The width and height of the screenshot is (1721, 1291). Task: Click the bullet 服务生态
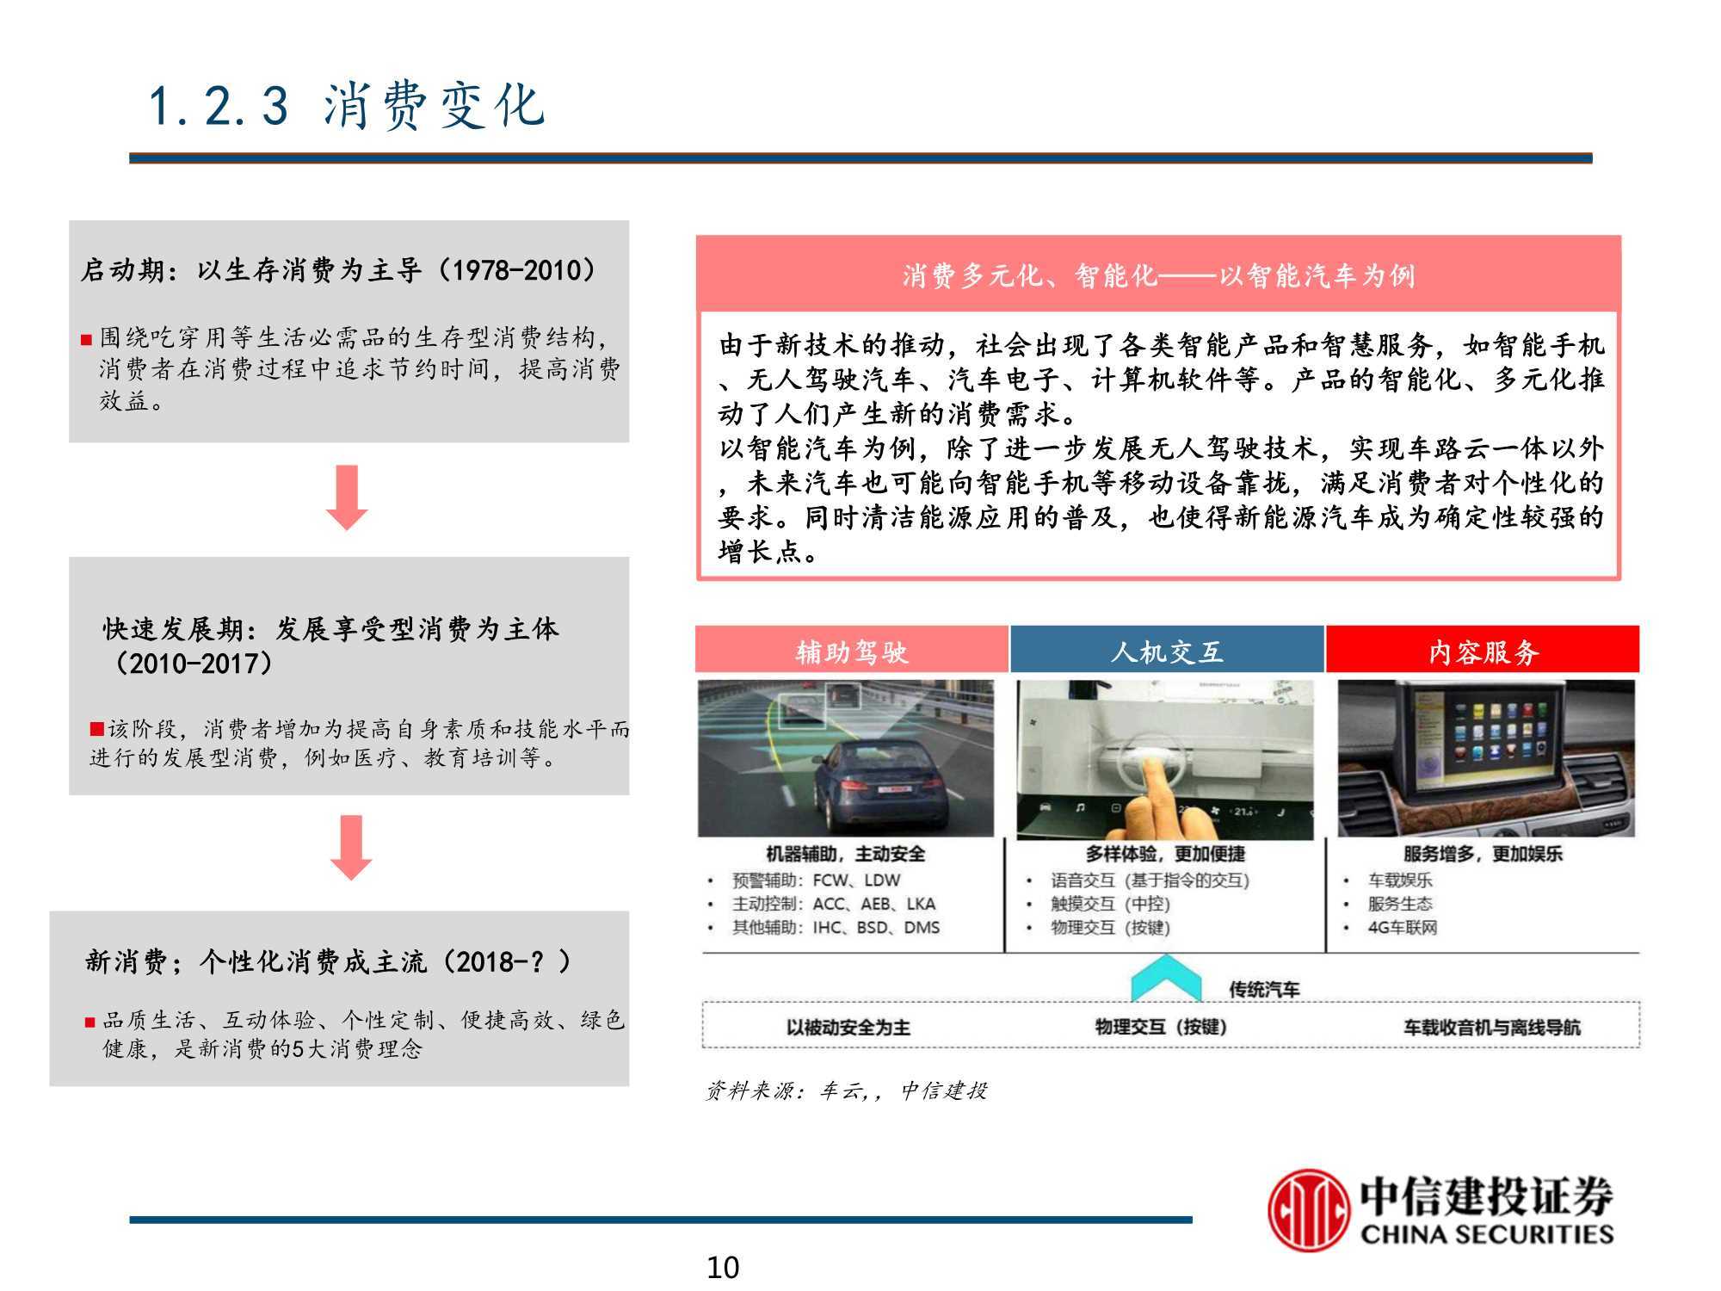(1400, 904)
